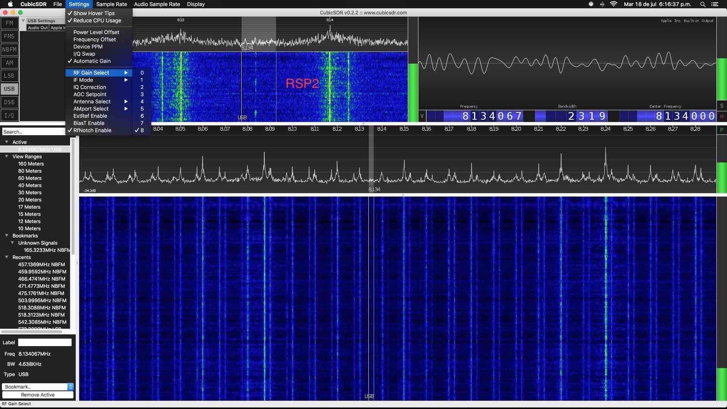Toggle the M mute button
727x409 pixels.
pyautogui.click(x=722, y=117)
